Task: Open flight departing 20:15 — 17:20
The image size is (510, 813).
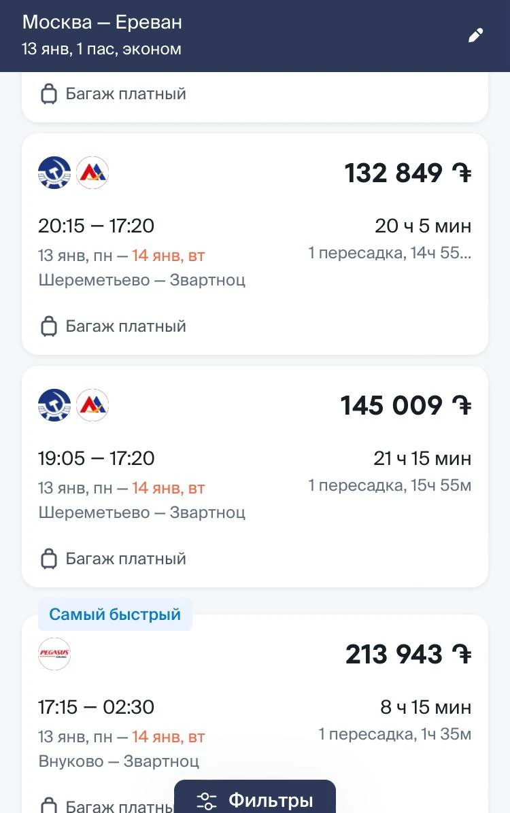Action: (255, 244)
